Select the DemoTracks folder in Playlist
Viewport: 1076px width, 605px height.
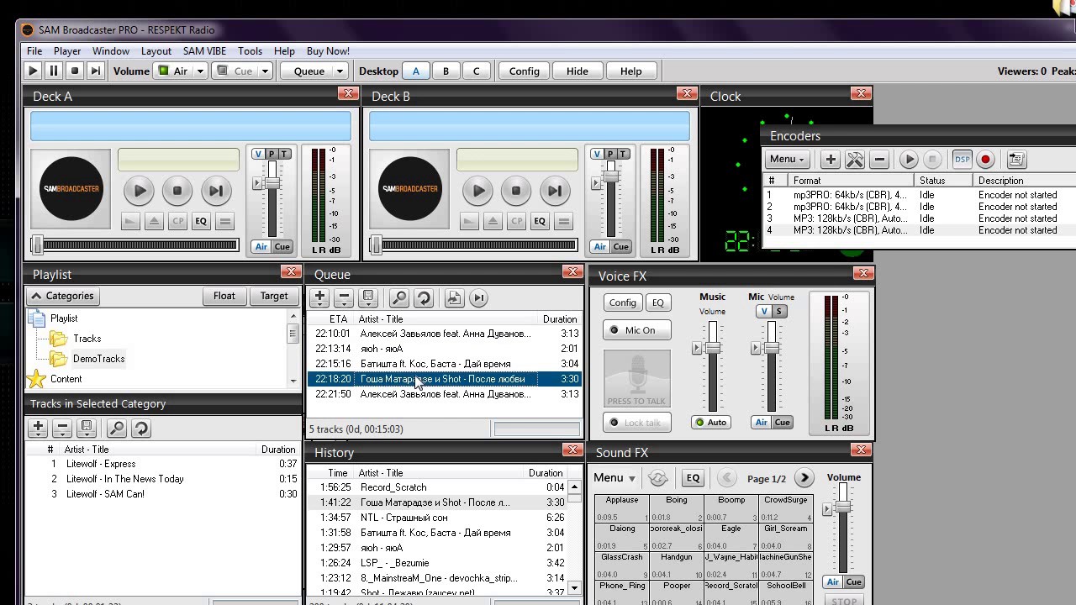pos(98,359)
